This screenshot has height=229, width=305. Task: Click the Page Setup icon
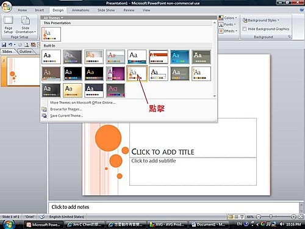9,24
